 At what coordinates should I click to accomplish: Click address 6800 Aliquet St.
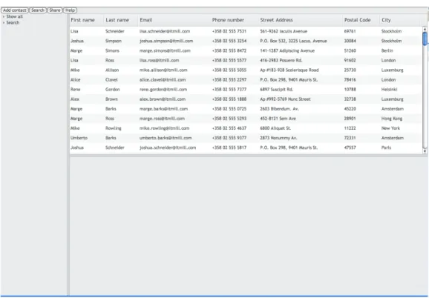click(x=275, y=128)
